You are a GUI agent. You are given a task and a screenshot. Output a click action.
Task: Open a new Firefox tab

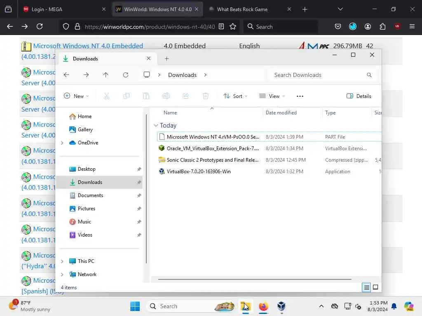pyautogui.click(x=305, y=9)
